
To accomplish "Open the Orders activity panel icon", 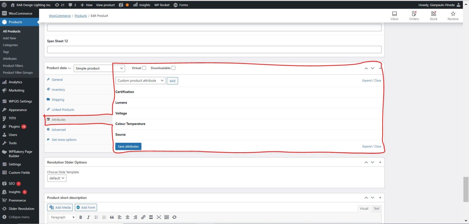I will pyautogui.click(x=414, y=16).
